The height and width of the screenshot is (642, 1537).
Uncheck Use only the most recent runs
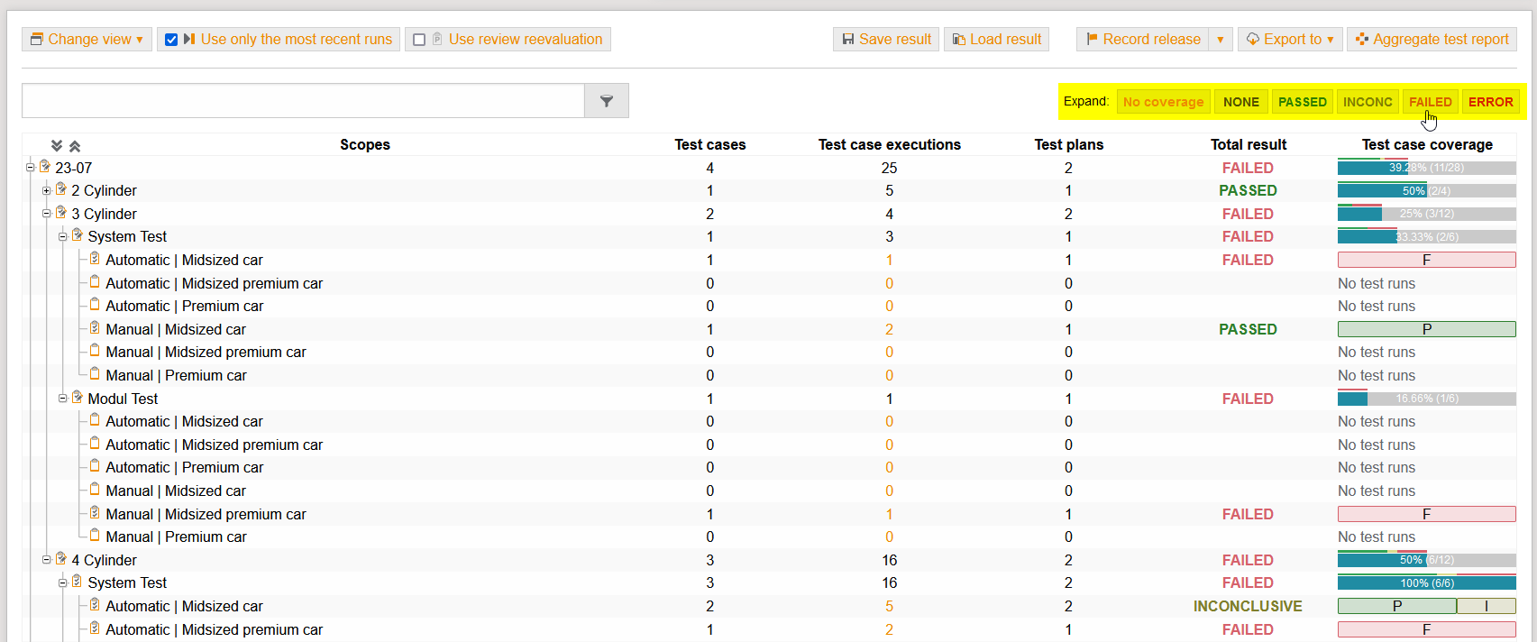coord(171,40)
